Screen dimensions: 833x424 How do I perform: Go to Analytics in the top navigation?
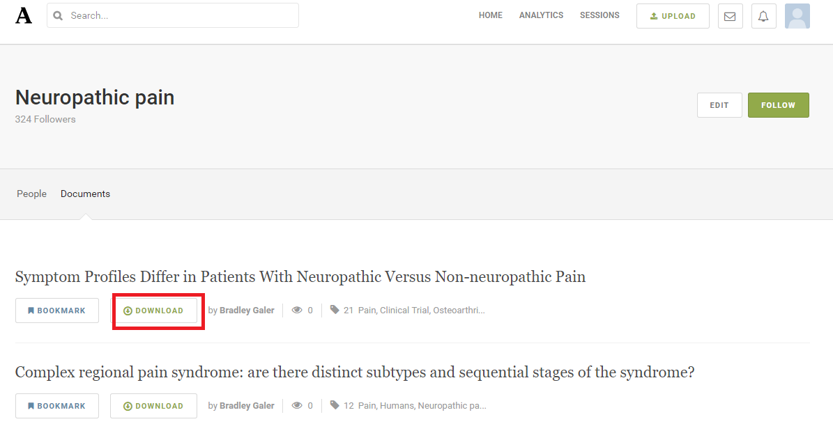[541, 15]
